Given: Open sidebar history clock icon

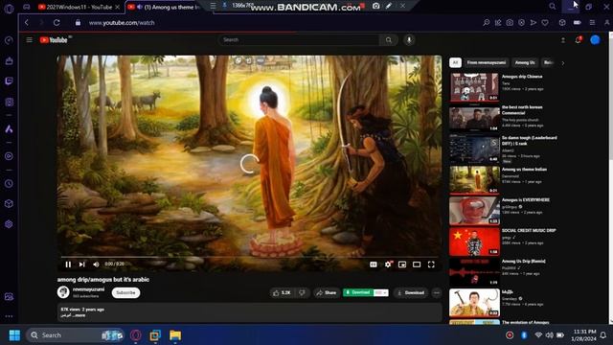Looking at the screenshot, I should click(9, 183).
